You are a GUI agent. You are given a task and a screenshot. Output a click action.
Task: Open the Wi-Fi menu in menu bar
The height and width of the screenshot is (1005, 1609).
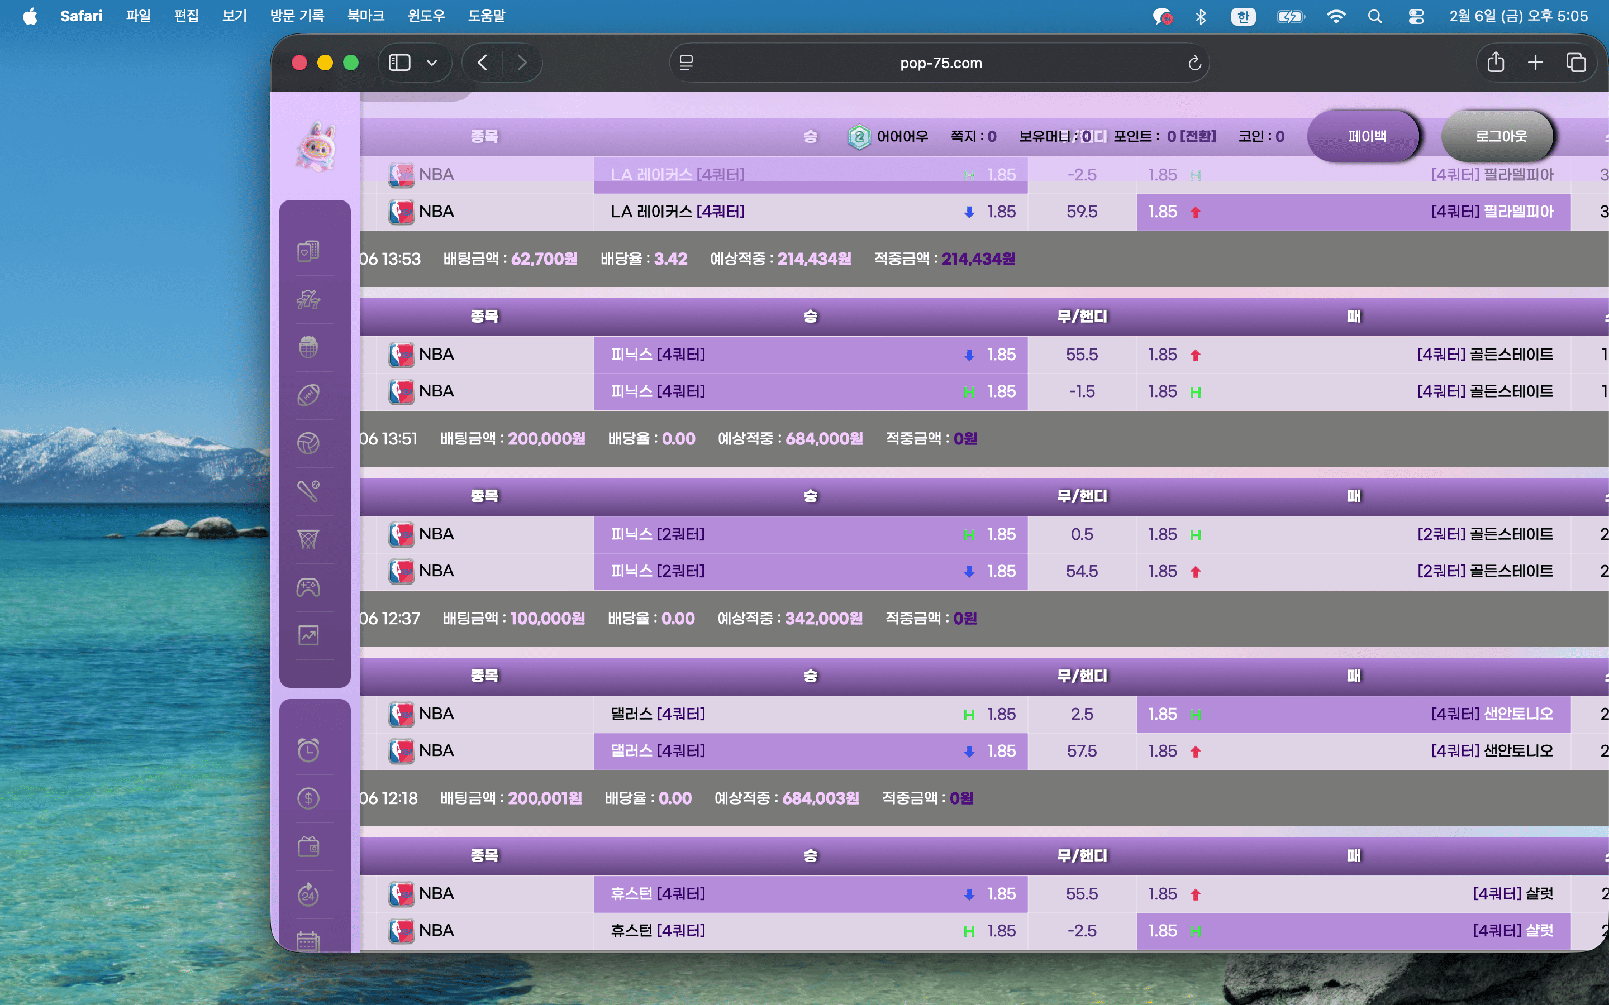(1337, 16)
